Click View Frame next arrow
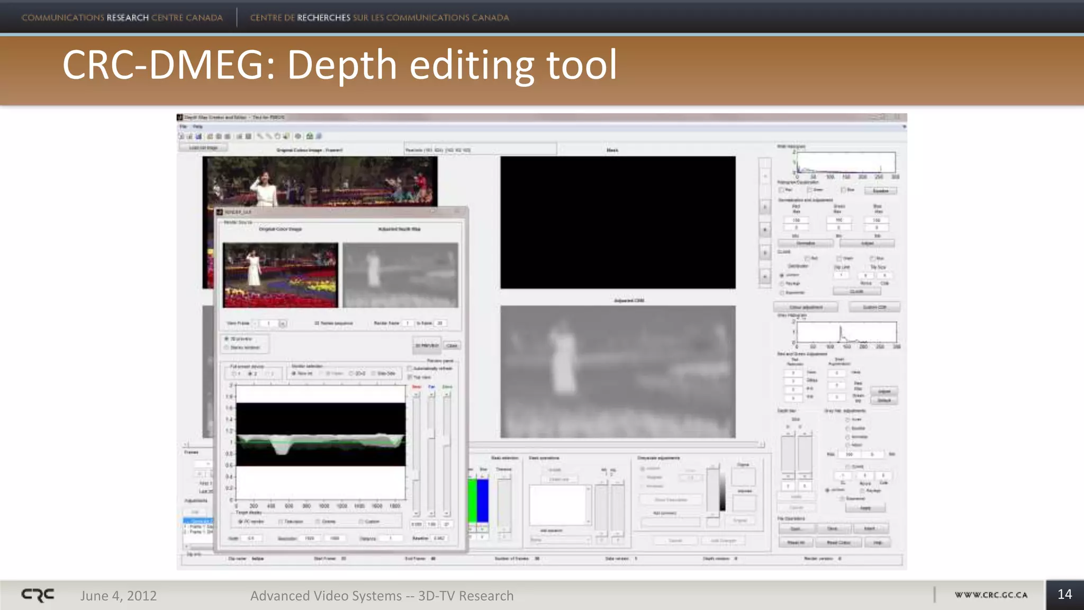This screenshot has width=1084, height=610. [283, 323]
